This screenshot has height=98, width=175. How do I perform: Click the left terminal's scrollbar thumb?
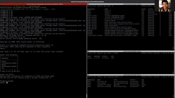click(x=87, y=96)
